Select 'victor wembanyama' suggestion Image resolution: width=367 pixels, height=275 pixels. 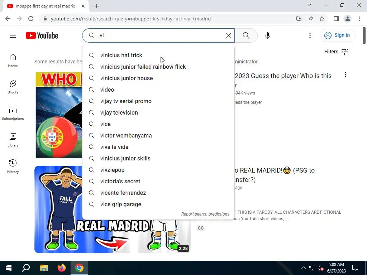pos(158,135)
